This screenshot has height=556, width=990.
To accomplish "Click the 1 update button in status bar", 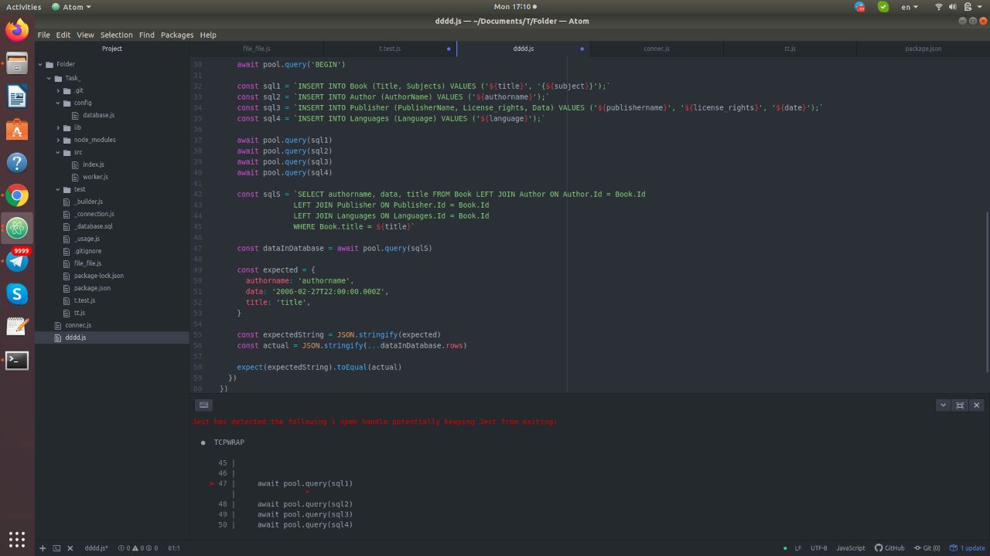I will point(968,548).
